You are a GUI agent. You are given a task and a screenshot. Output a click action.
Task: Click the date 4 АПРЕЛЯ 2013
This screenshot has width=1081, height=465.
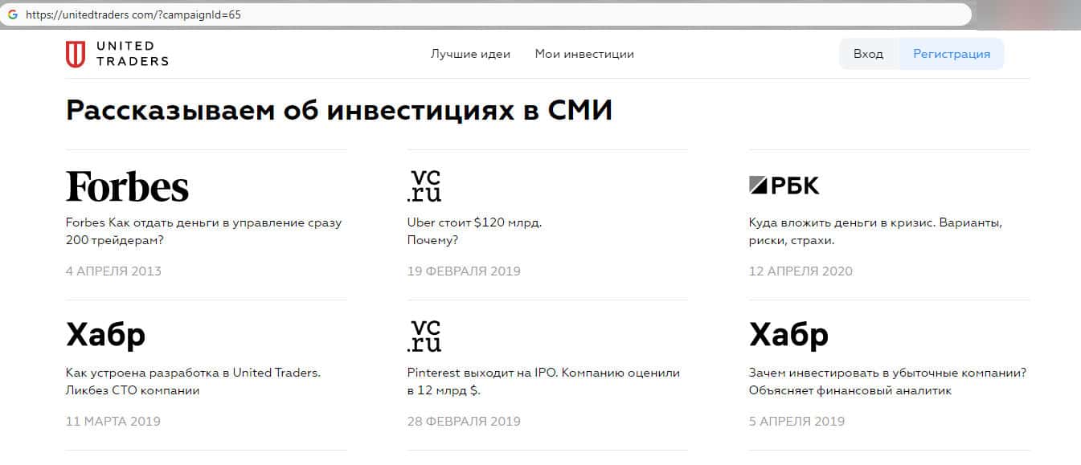click(x=113, y=271)
